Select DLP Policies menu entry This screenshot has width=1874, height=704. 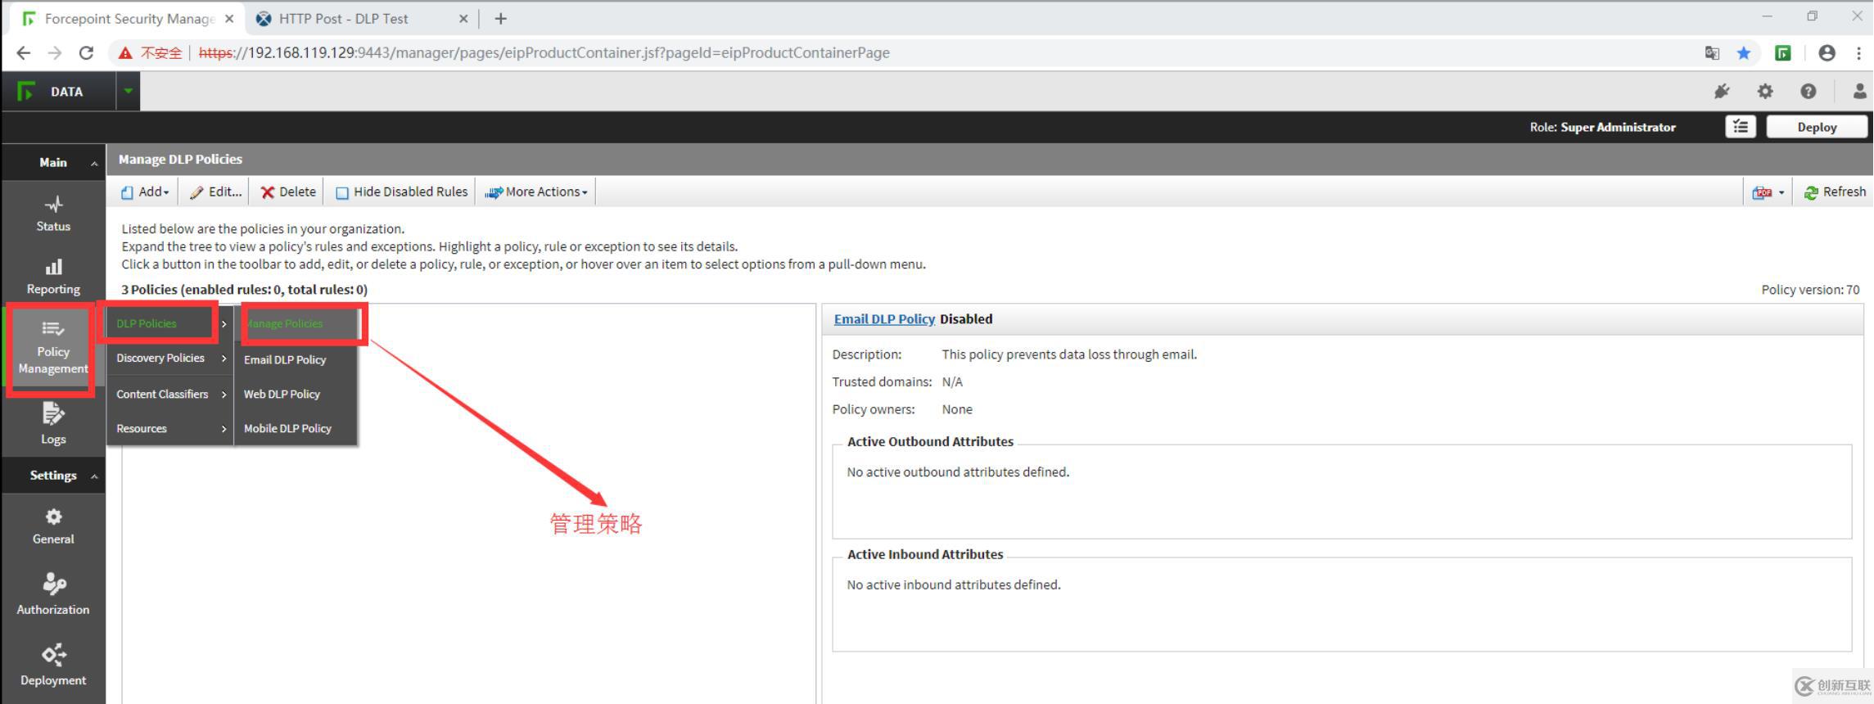click(x=169, y=323)
